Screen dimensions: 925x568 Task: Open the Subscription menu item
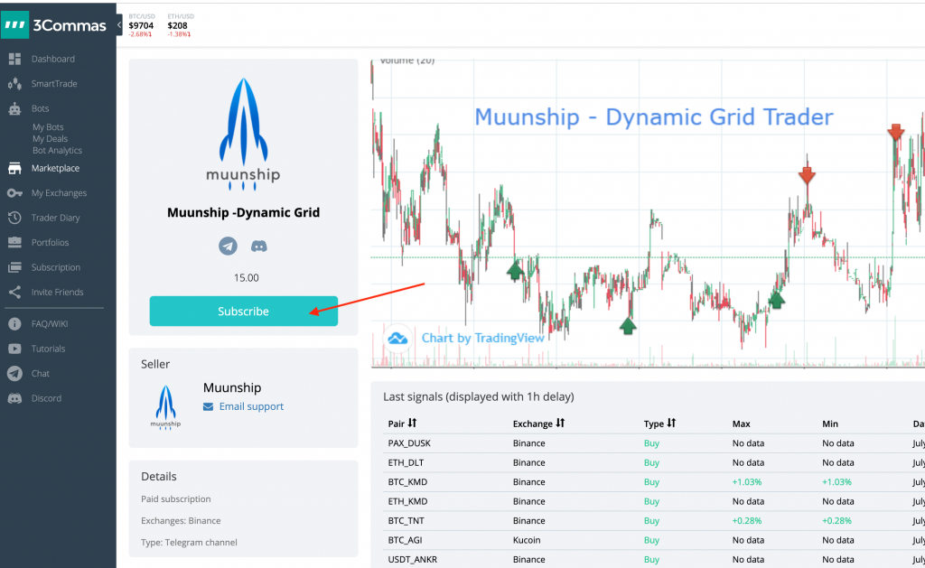[x=55, y=267]
